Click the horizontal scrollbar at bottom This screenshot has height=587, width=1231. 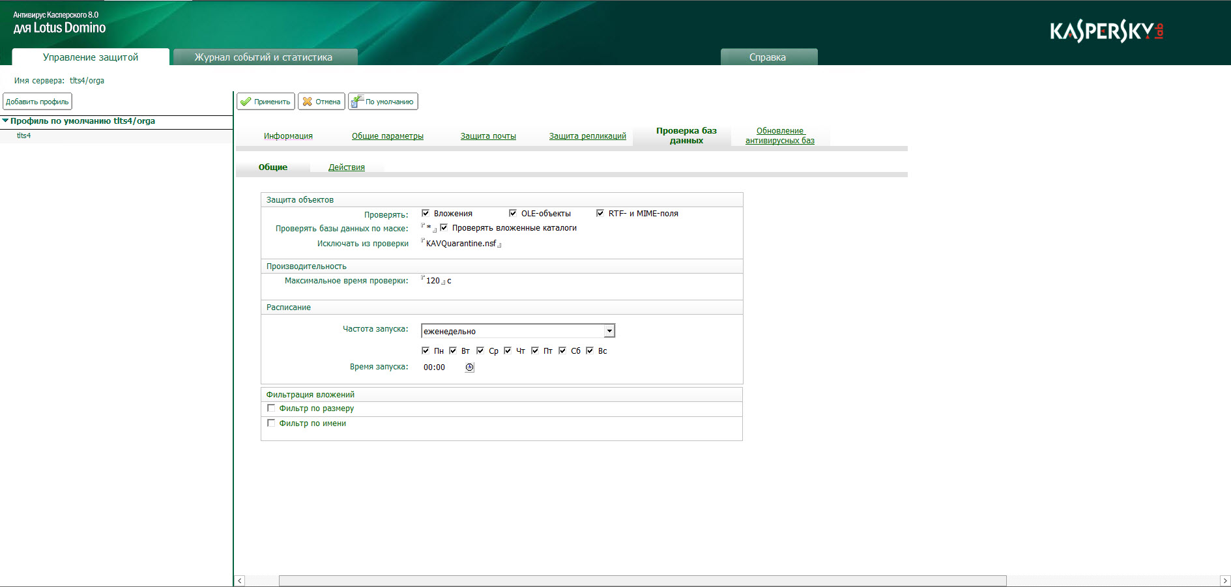(x=642, y=580)
